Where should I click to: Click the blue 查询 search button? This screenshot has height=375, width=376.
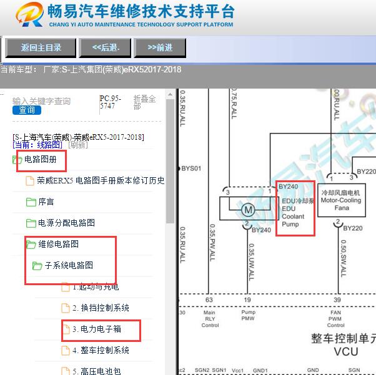27,110
